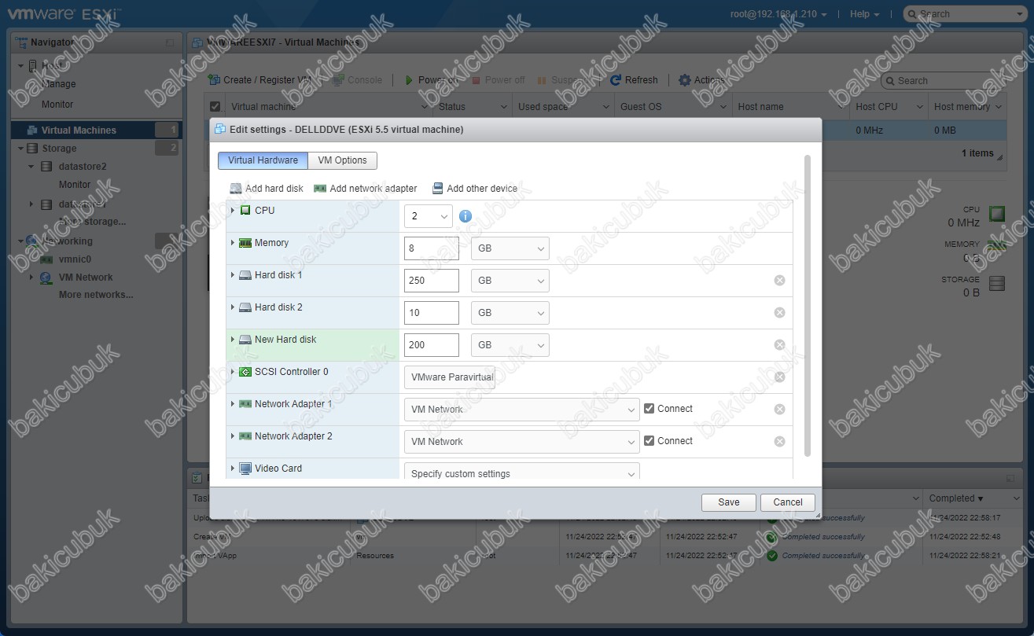This screenshot has width=1034, height=636.
Task: Click the Actions gear icon
Action: point(685,80)
